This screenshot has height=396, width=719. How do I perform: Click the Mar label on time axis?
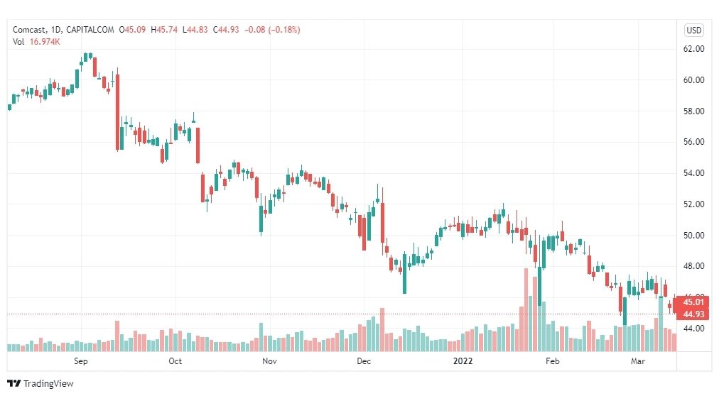[x=638, y=361]
